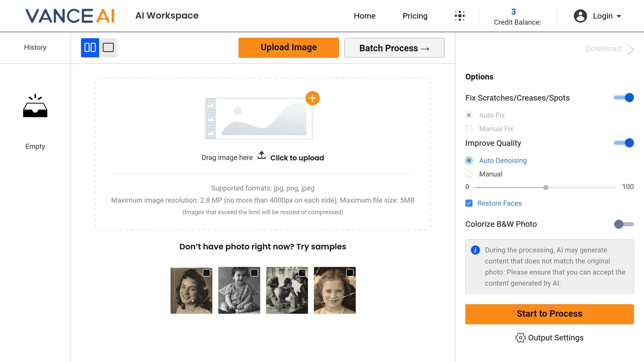Click the Output Settings gear icon
Screen dimensions: 644x362
520,337
